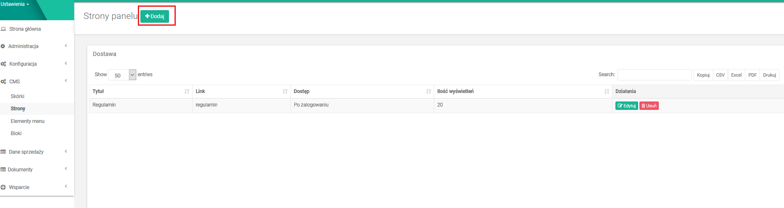Open Elementy menu submenu item
784x208 pixels.
point(27,121)
